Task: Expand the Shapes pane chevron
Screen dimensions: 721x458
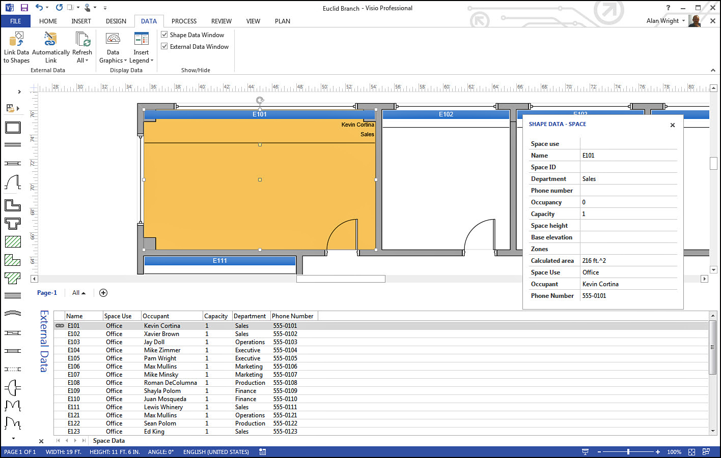Action: coord(19,92)
